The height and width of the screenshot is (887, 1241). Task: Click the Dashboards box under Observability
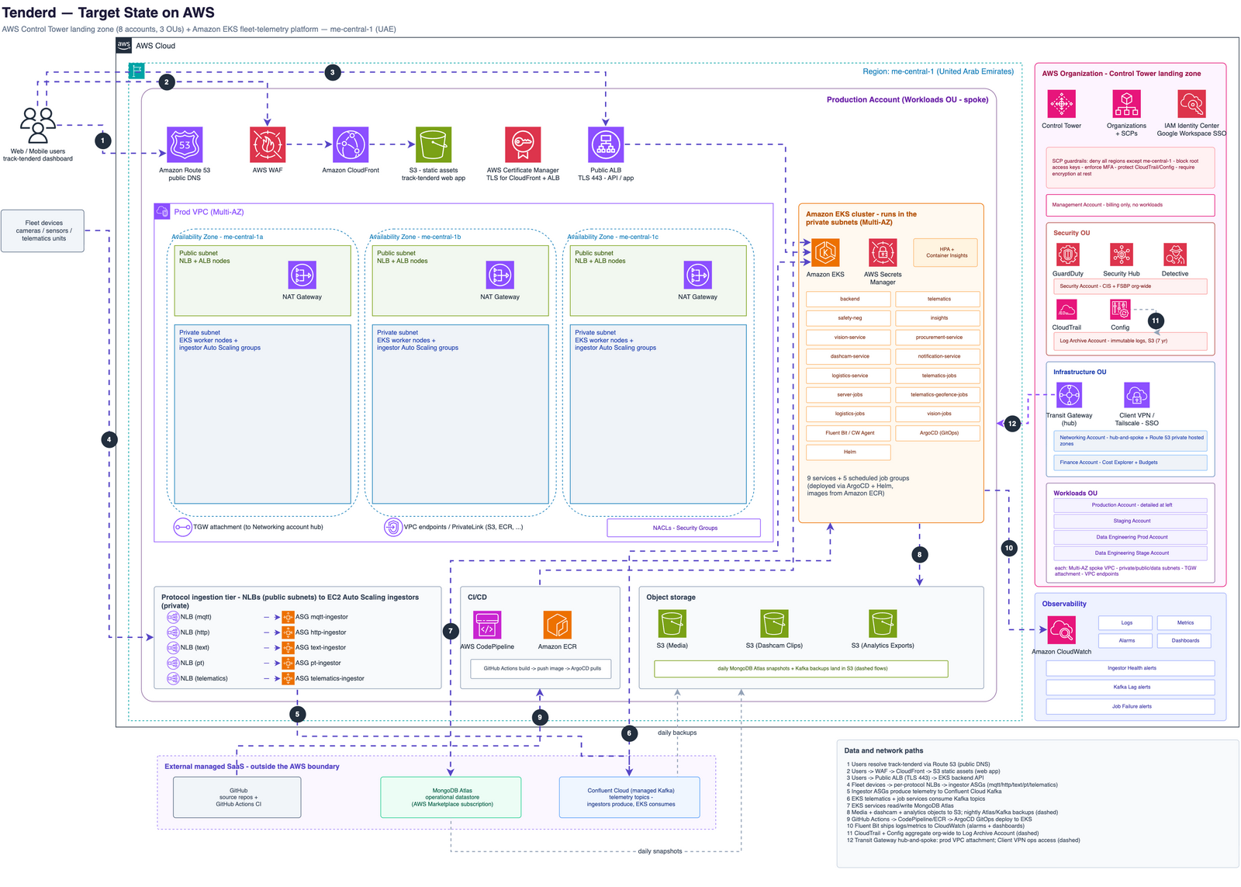(x=1185, y=641)
